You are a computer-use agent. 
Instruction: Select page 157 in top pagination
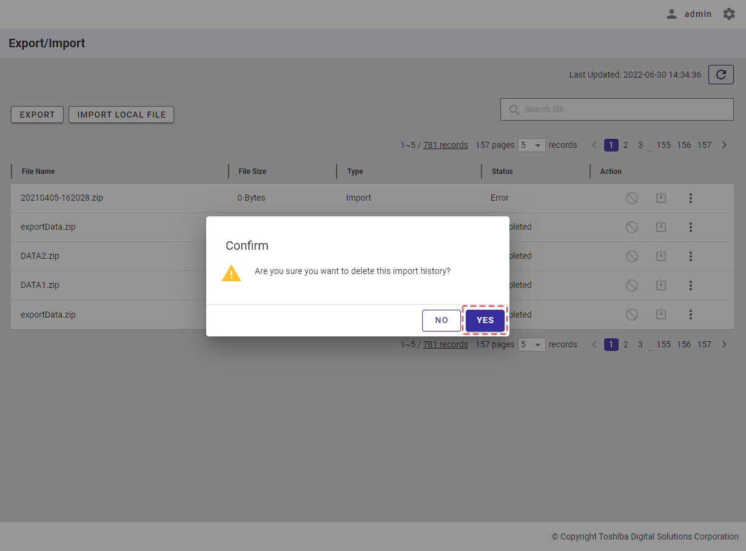click(704, 145)
